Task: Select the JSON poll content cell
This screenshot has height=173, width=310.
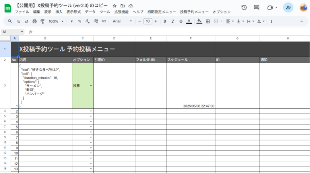Action: pos(45,86)
